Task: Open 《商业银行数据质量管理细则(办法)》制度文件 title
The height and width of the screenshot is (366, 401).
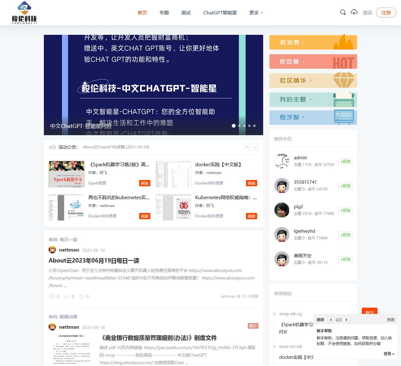Action: 158,338
